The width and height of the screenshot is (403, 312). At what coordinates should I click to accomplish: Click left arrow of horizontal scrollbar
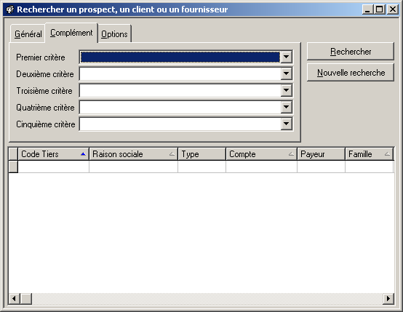14,299
